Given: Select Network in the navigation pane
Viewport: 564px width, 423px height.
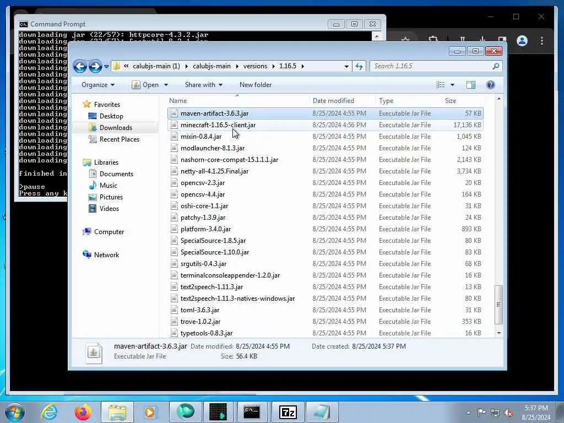Looking at the screenshot, I should point(106,255).
